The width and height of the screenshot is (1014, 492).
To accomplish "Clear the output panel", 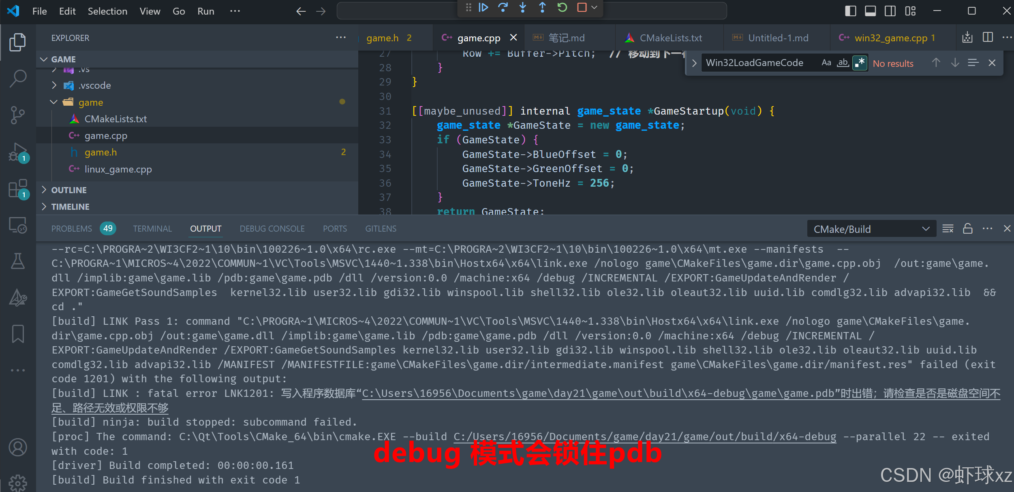I will 948,229.
